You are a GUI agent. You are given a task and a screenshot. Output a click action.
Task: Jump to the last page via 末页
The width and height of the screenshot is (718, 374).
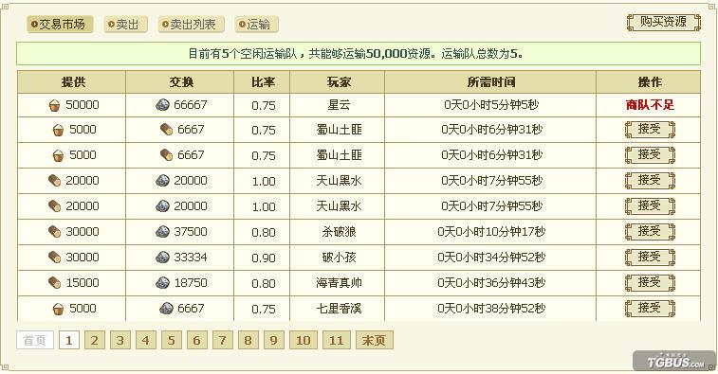374,340
